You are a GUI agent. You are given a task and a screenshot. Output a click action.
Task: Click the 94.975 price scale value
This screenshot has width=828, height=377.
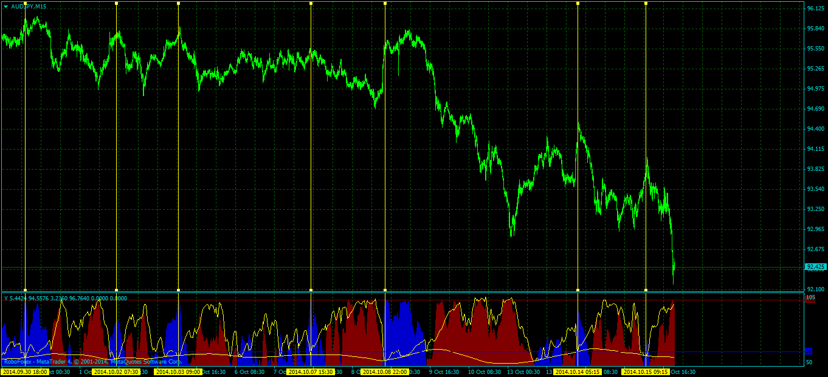[815, 89]
